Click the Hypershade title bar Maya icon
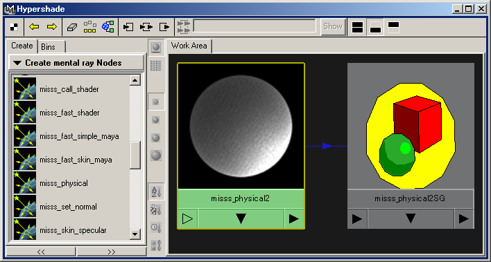 tap(10, 9)
